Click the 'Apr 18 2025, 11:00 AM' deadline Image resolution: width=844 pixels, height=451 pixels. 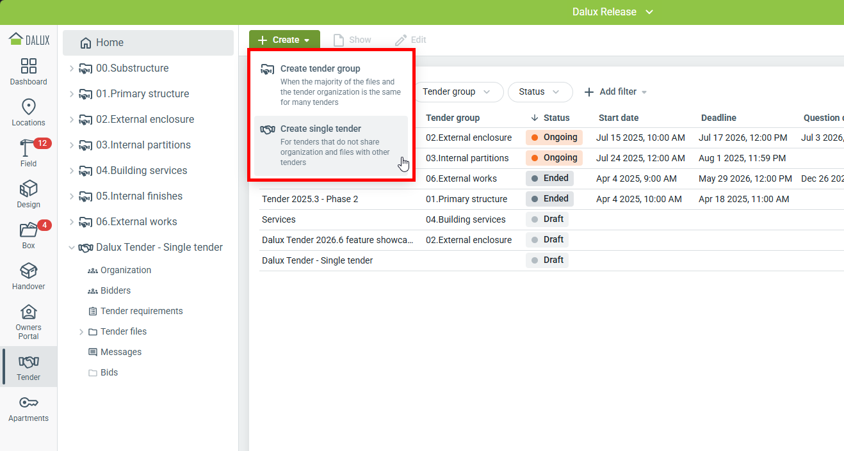pyautogui.click(x=744, y=199)
